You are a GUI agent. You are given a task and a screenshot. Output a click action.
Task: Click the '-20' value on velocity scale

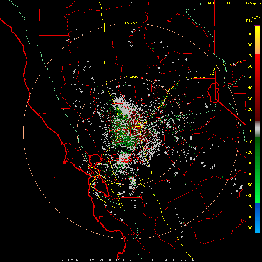tap(249, 153)
